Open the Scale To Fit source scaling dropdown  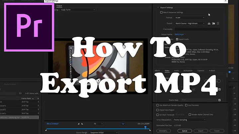pyautogui.click(x=78, y=10)
